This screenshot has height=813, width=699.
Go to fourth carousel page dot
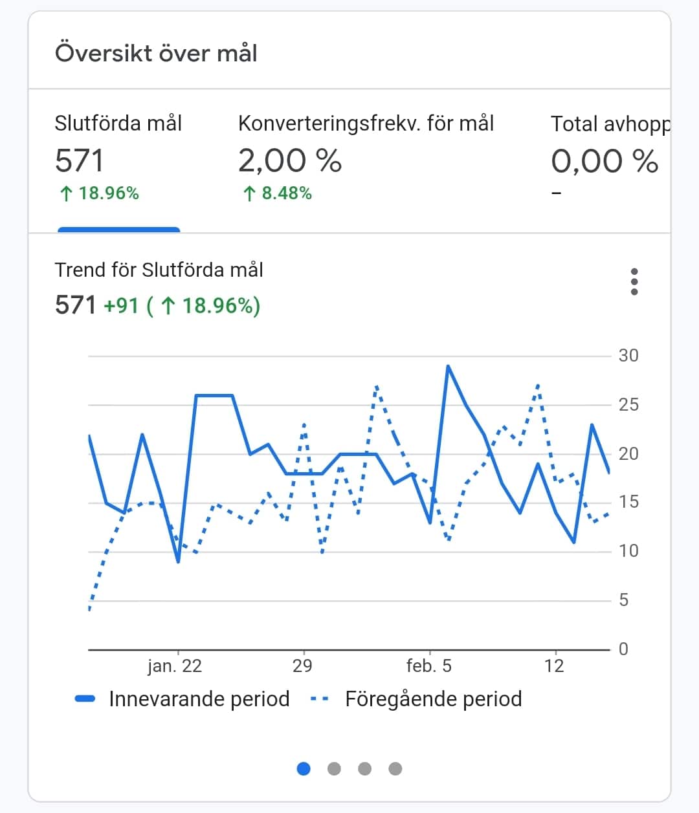(395, 768)
